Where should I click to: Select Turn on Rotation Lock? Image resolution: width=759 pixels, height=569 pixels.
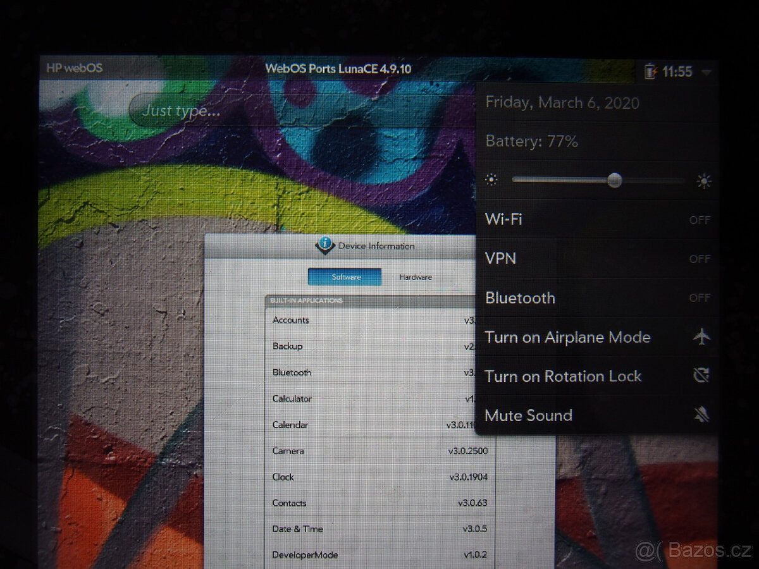563,376
